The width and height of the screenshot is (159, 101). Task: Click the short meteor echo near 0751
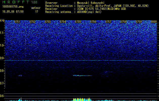pos(19,75)
